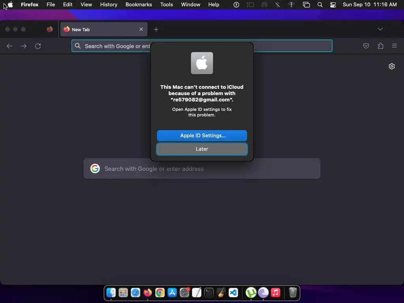Open the Edit menu
Image resolution: width=404 pixels, height=303 pixels.
[x=68, y=5]
